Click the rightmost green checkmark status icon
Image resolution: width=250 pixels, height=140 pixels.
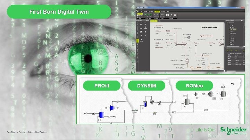151,15
